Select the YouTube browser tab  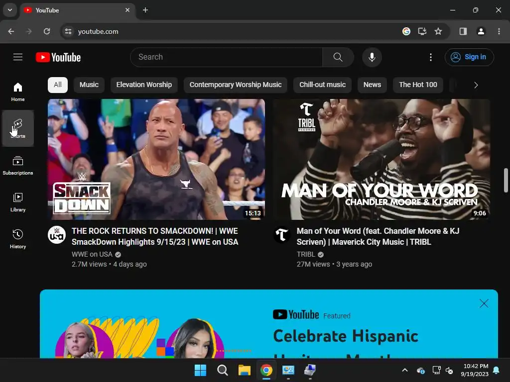77,10
